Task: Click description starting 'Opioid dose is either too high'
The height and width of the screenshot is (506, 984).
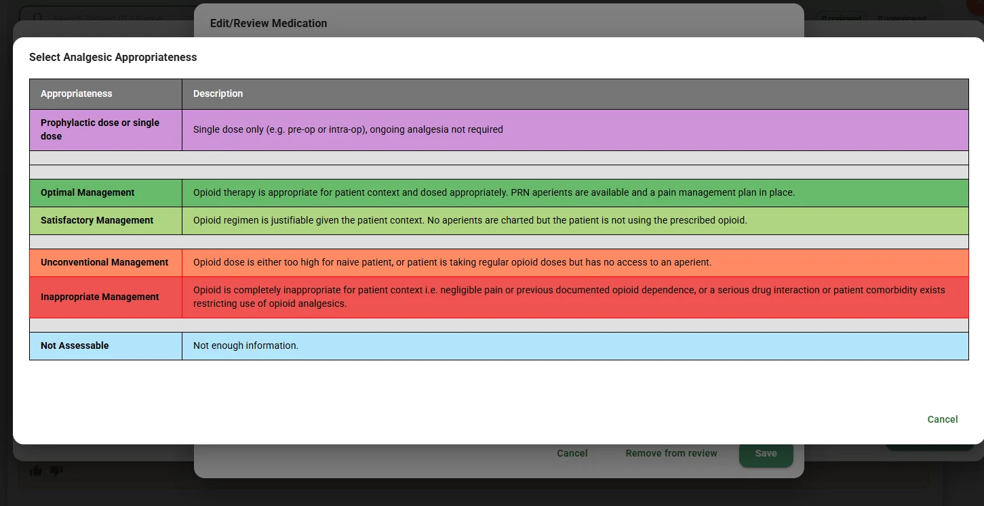Action: point(452,262)
